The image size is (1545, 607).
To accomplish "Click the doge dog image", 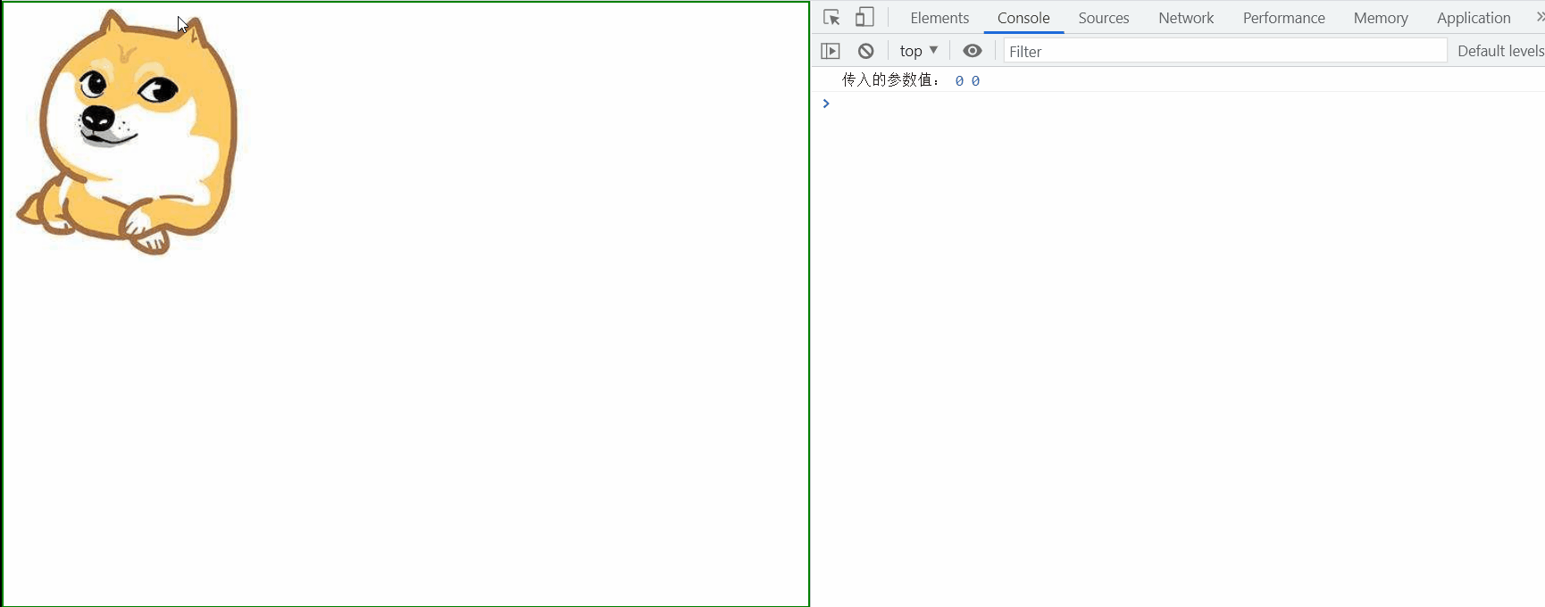I will 129,132.
